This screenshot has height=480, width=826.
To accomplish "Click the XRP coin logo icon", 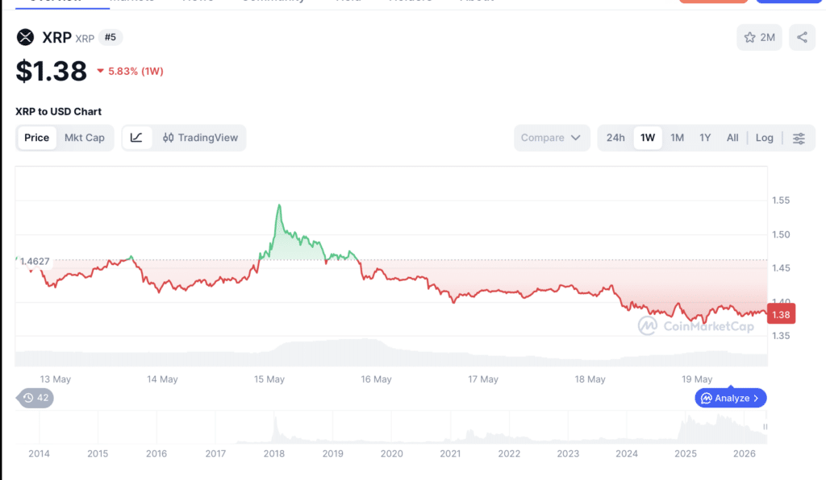I will point(25,37).
